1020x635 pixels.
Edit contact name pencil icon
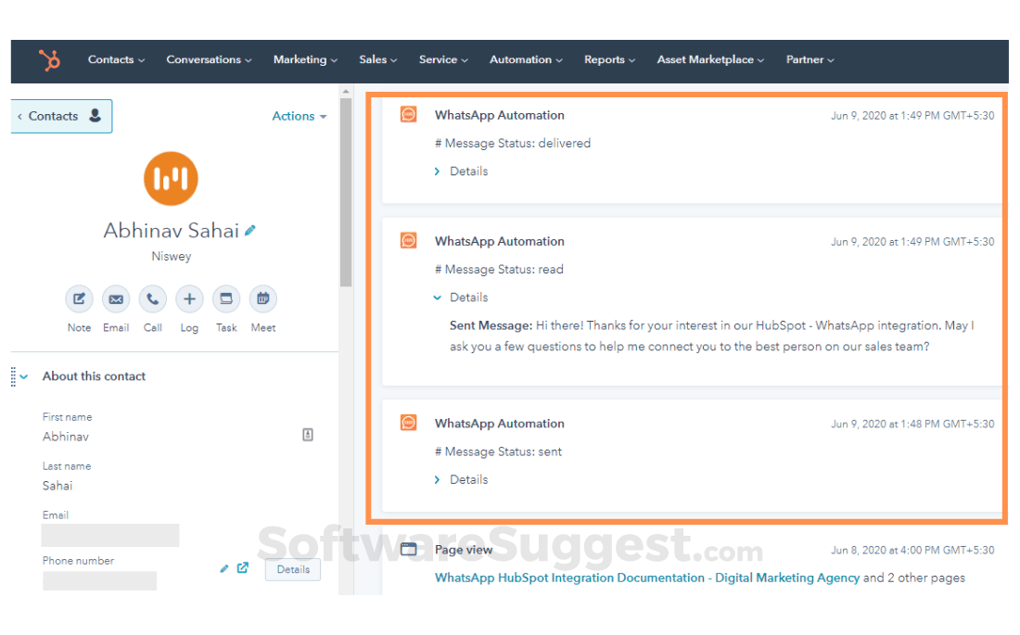click(x=249, y=230)
